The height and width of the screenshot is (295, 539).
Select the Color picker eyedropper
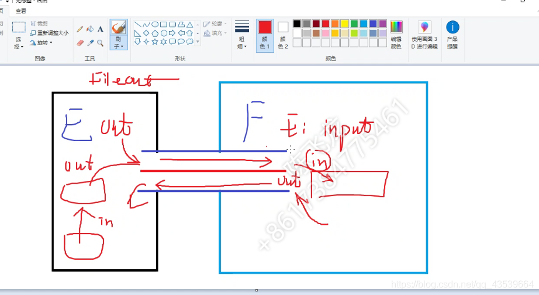click(x=90, y=43)
